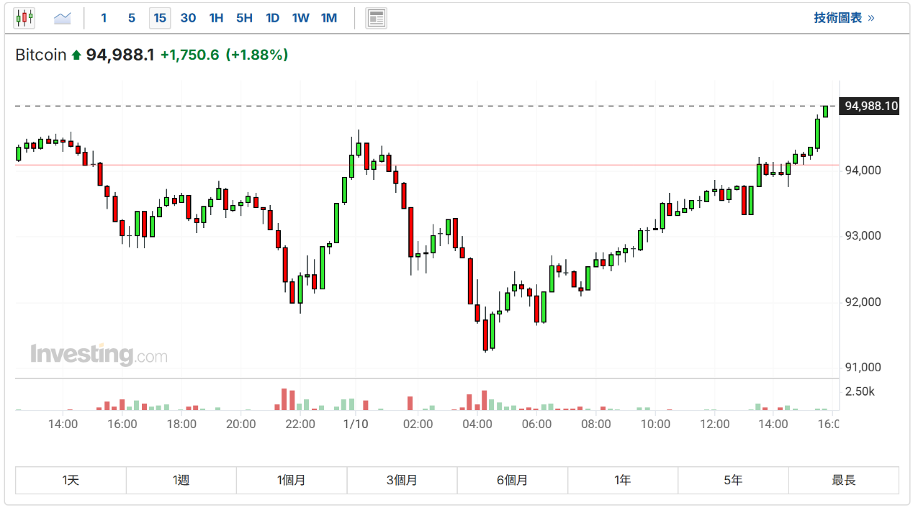Viewport: 913px width, 508px height.
Task: Select the 1 minute interval
Action: point(104,18)
